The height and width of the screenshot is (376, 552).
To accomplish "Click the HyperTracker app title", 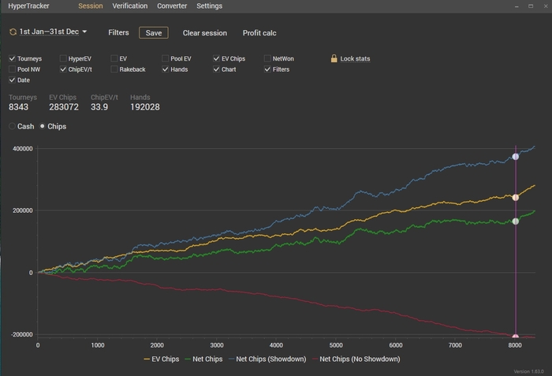I will (28, 6).
